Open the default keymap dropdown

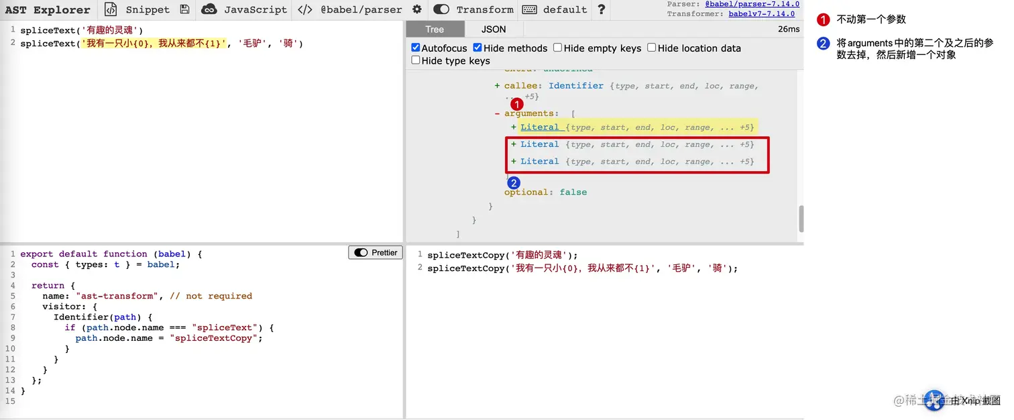[x=565, y=9]
